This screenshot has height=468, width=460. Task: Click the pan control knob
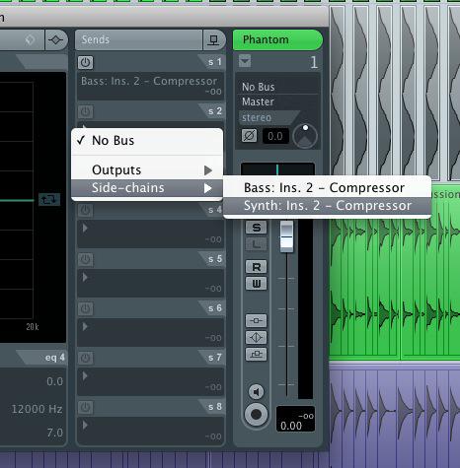pos(305,136)
